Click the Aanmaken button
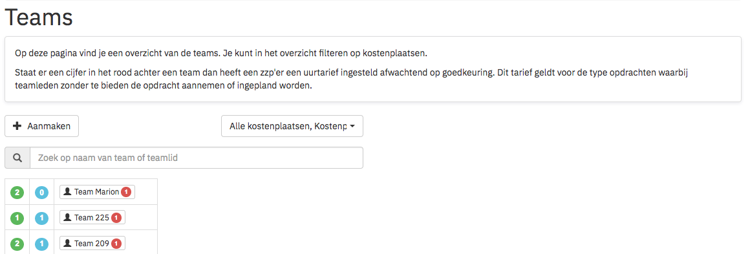Image resolution: width=750 pixels, height=254 pixels. tap(41, 126)
